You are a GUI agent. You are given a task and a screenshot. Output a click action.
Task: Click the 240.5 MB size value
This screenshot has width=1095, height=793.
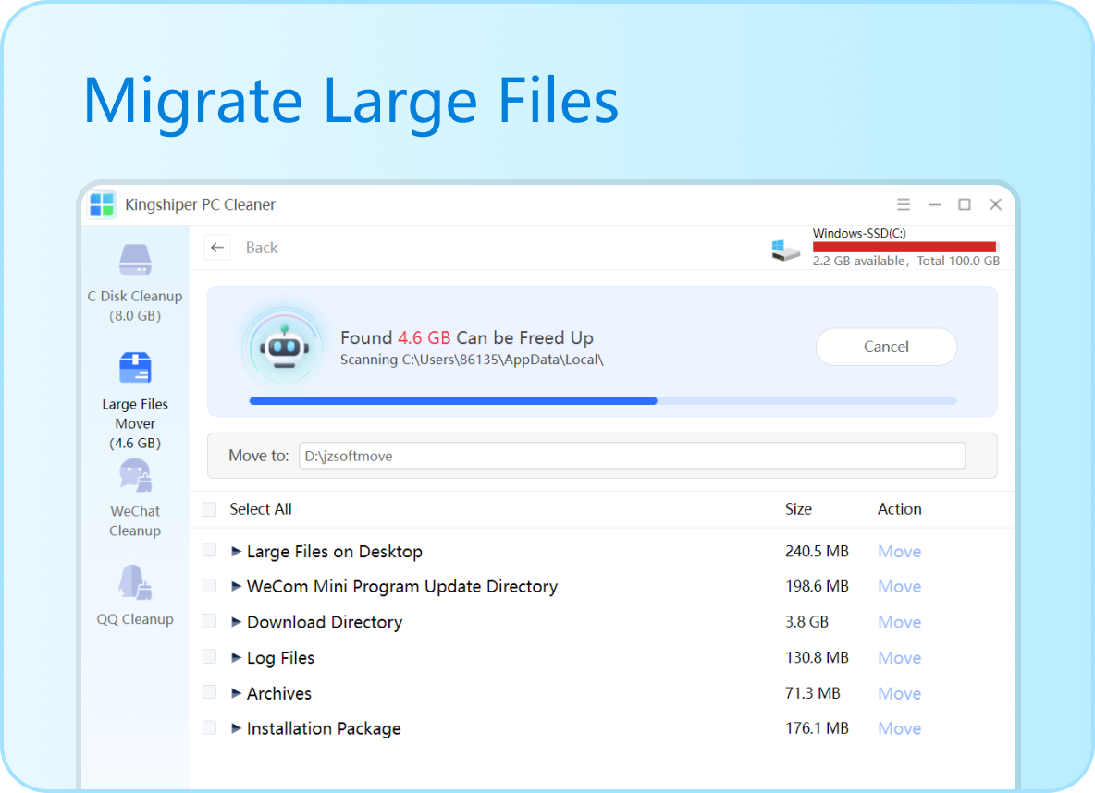point(817,552)
